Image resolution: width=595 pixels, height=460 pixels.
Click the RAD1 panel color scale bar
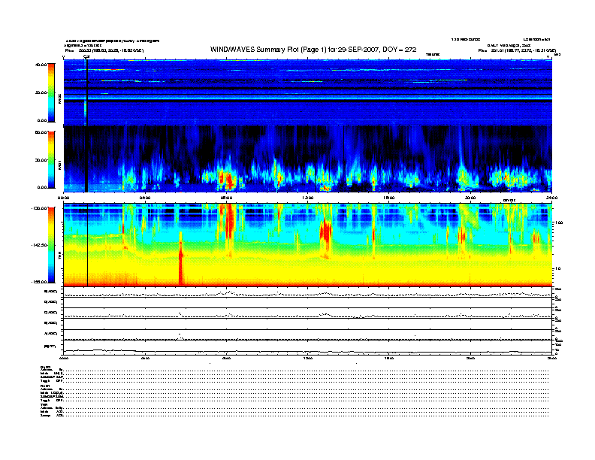51,160
